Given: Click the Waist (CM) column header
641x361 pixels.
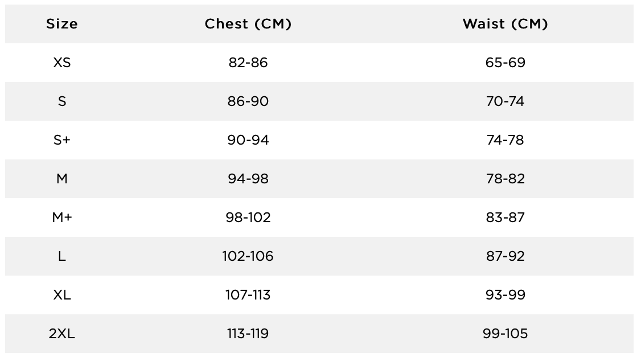Looking at the screenshot, I should tap(506, 24).
